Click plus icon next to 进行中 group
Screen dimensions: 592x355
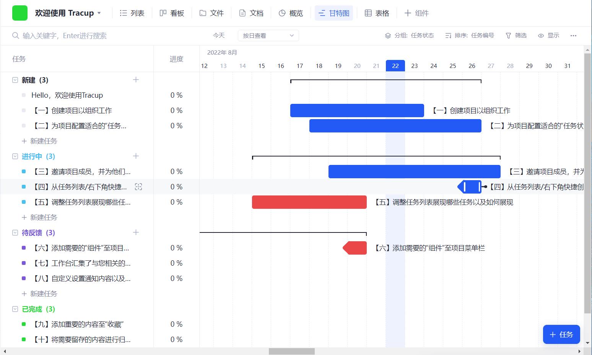pos(136,156)
